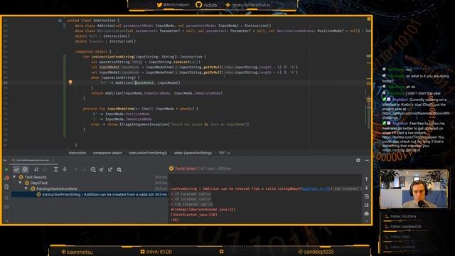Open Day5Test.kt link in stack trace
Image resolution: width=455 pixels, height=256 pixels.
click(316, 188)
